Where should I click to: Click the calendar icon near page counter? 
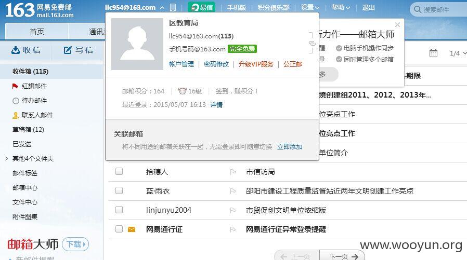pos(433,53)
